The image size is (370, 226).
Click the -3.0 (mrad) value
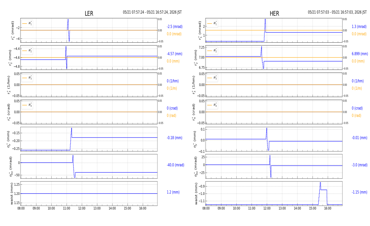pos(360,165)
